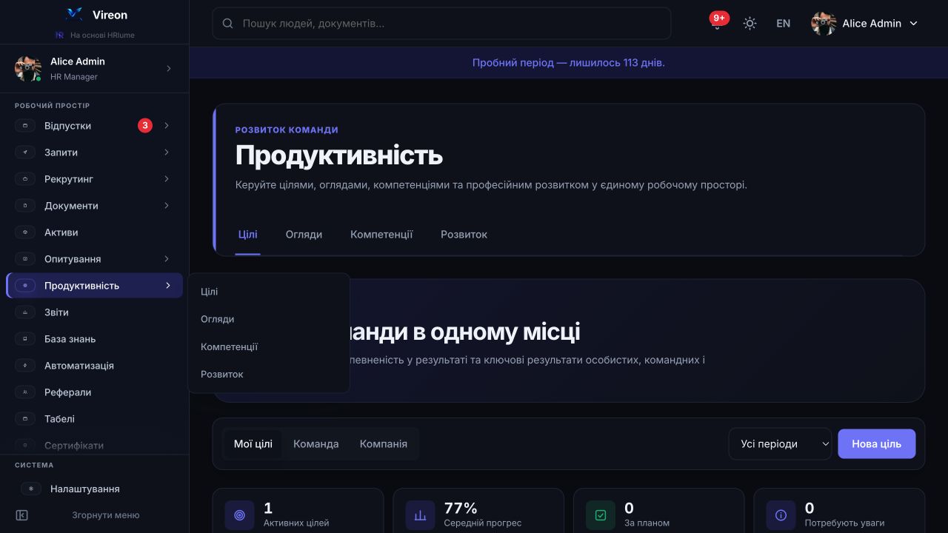Screen dimensions: 948x533
Task: Click the Табелі sidebar icon
Action: (25, 419)
